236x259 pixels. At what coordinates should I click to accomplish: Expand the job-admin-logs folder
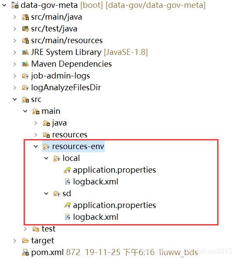tap(15, 76)
